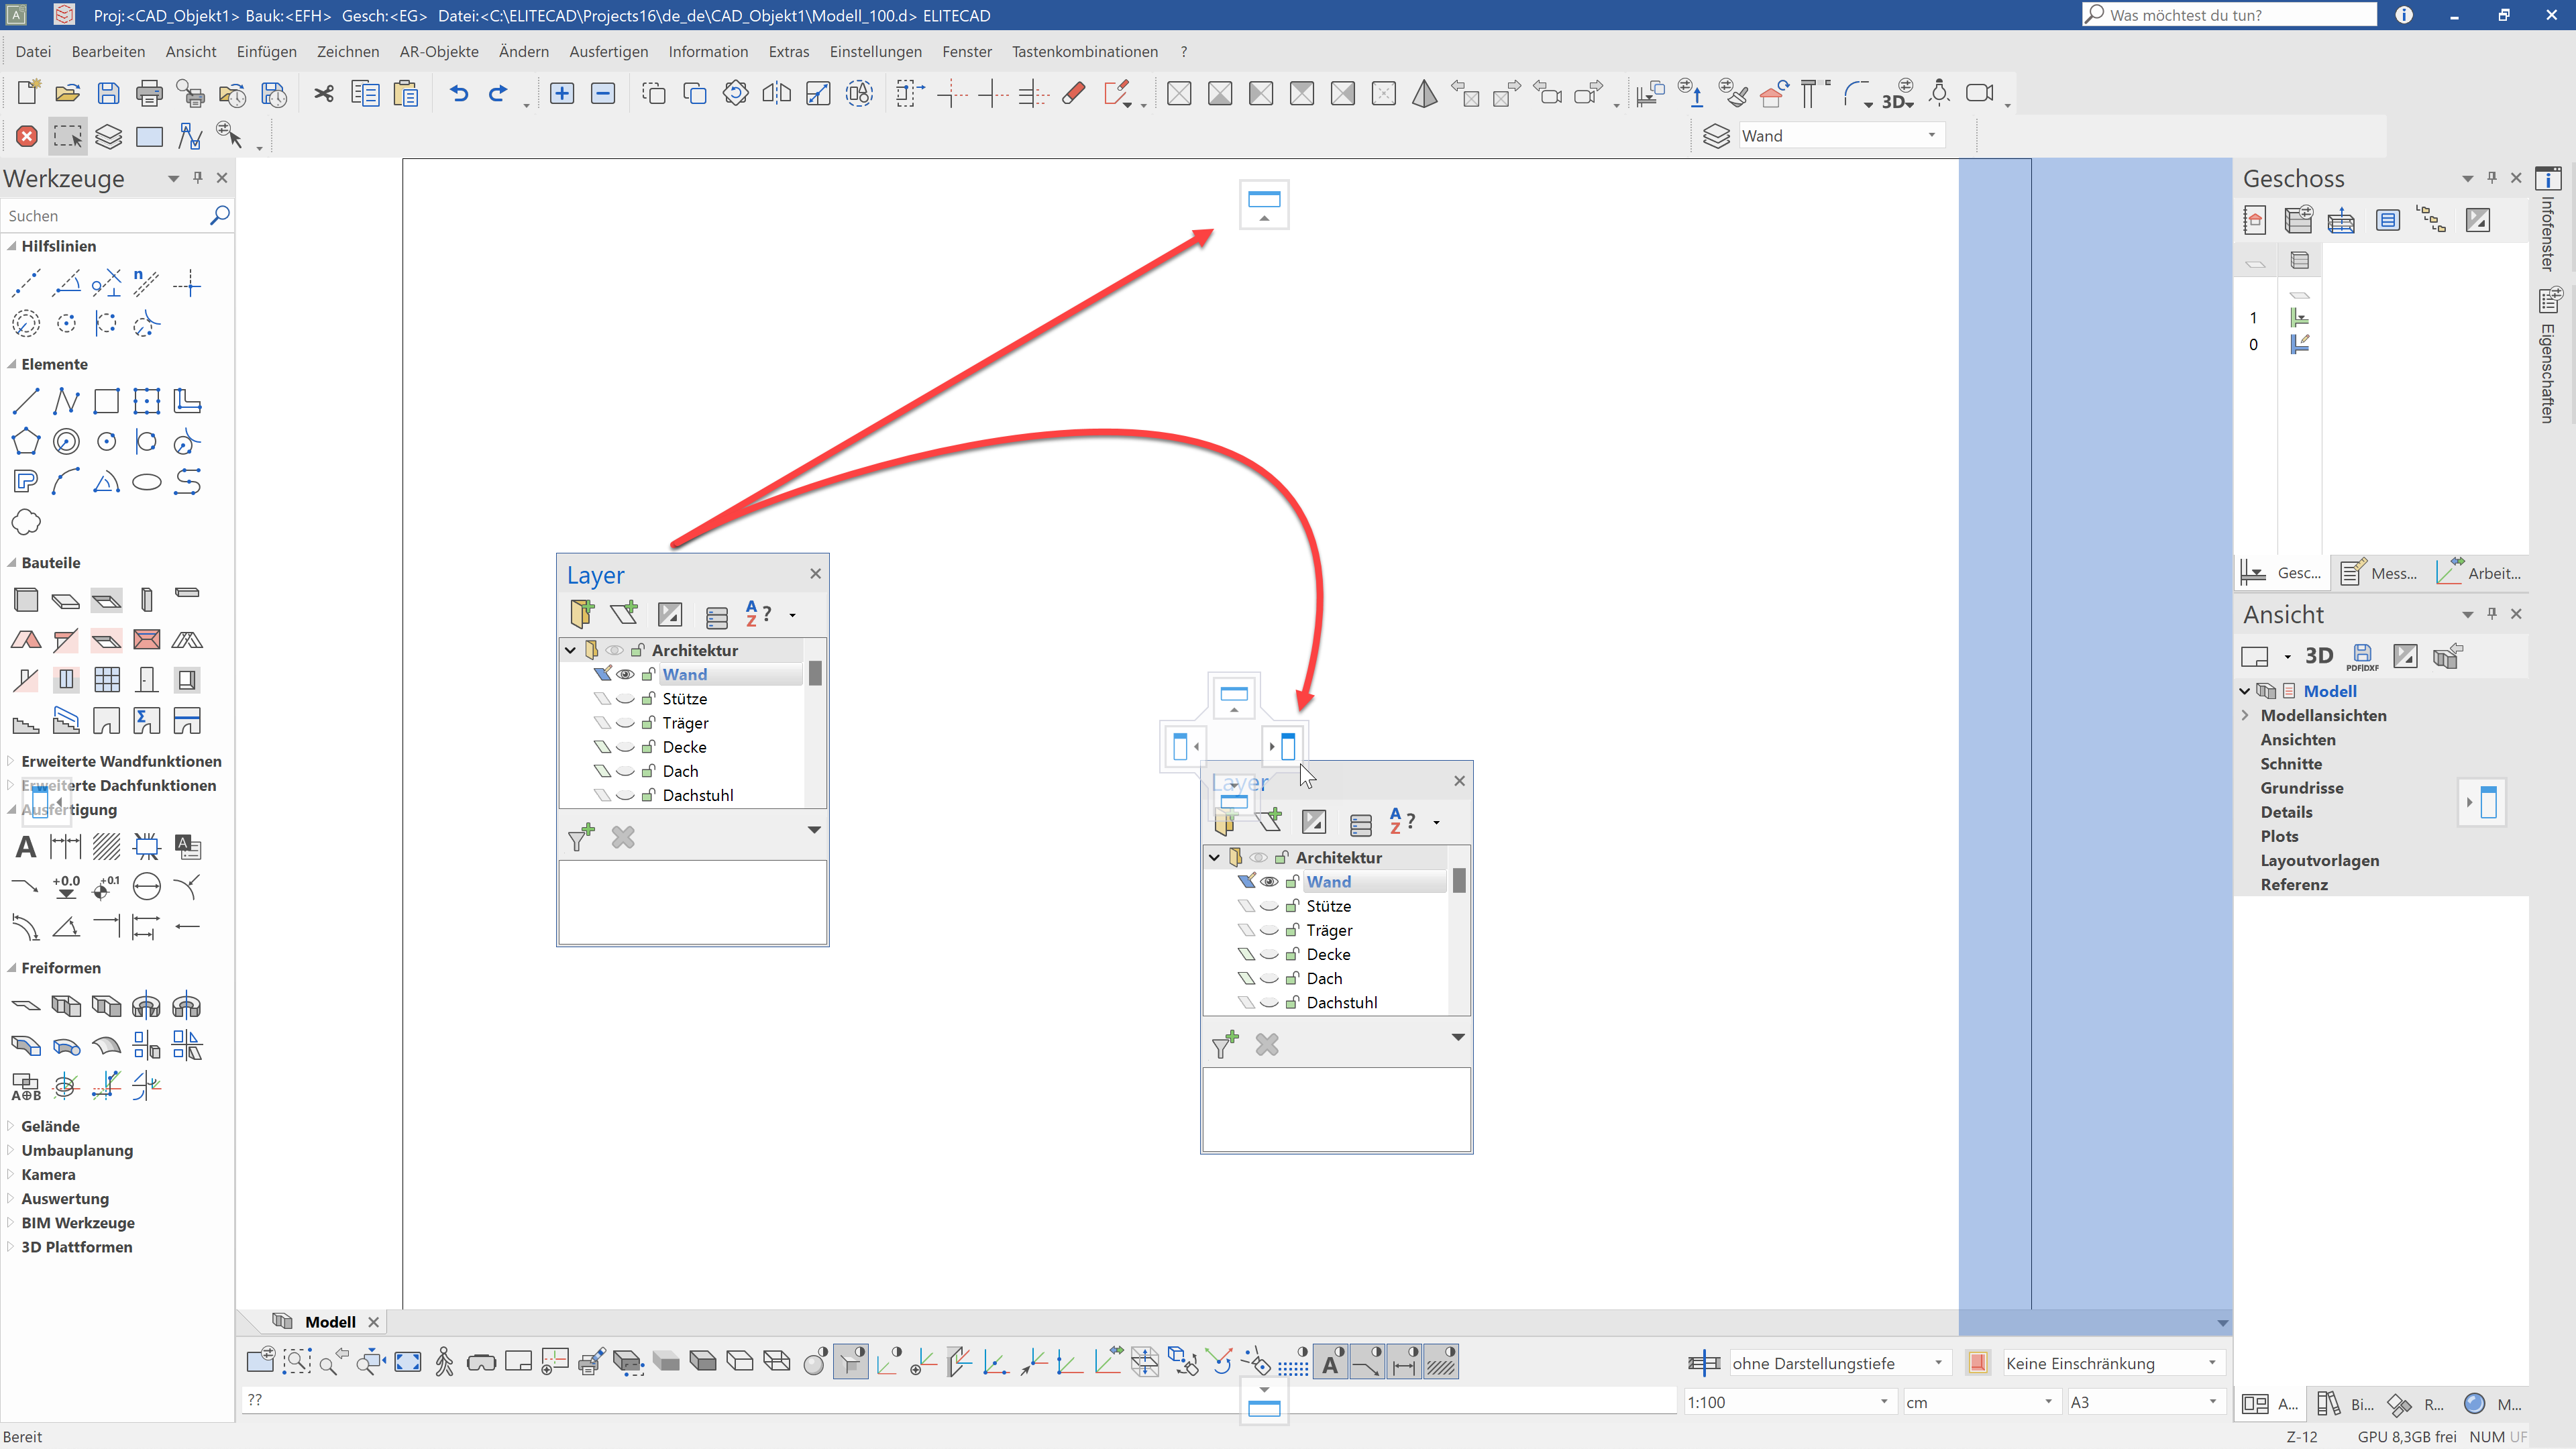Select the Modell tab at bottom

330,1322
